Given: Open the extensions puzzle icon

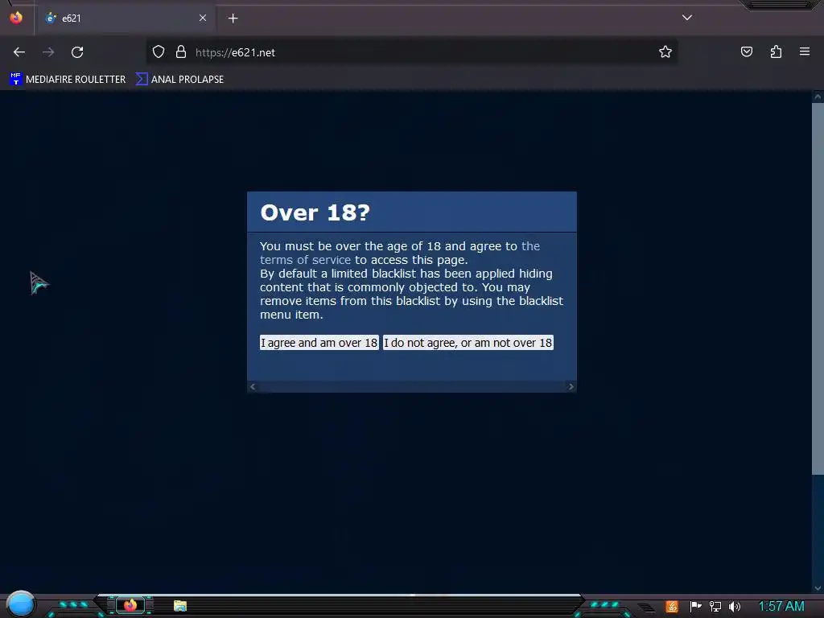Looking at the screenshot, I should click(x=776, y=51).
